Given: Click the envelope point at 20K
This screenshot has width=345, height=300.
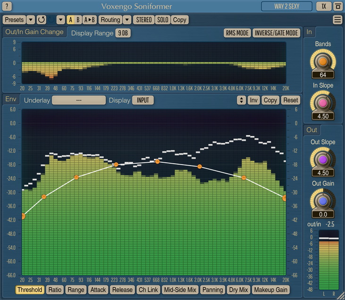Looking at the screenshot, I should coord(284,198).
